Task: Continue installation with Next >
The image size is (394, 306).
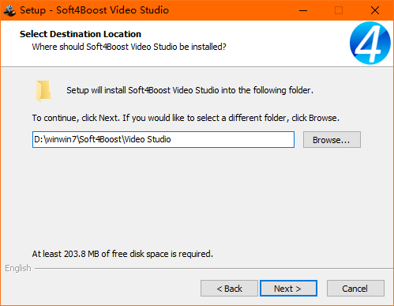Action: tap(288, 289)
